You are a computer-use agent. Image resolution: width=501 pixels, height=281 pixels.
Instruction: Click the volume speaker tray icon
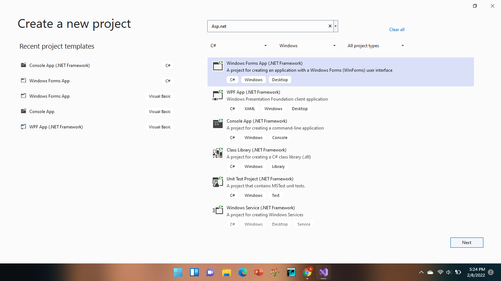point(448,272)
